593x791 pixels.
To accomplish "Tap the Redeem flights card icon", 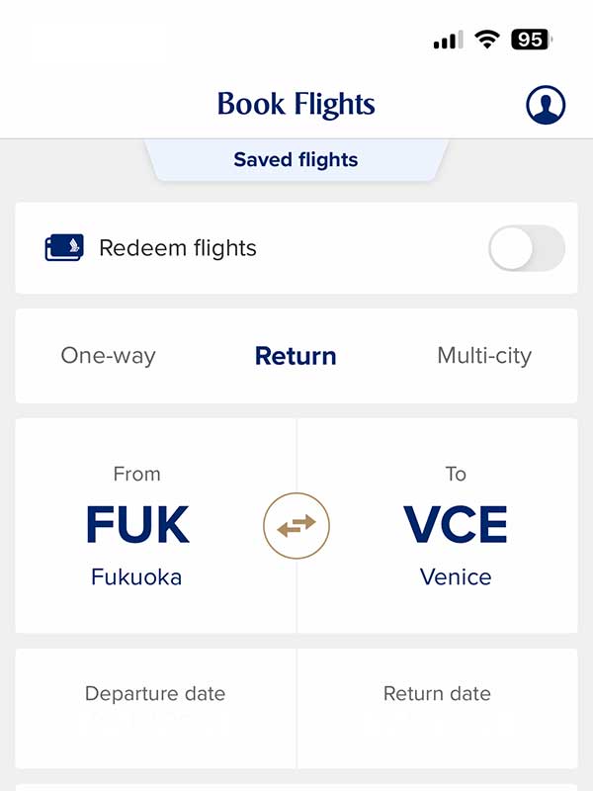I will (64, 248).
